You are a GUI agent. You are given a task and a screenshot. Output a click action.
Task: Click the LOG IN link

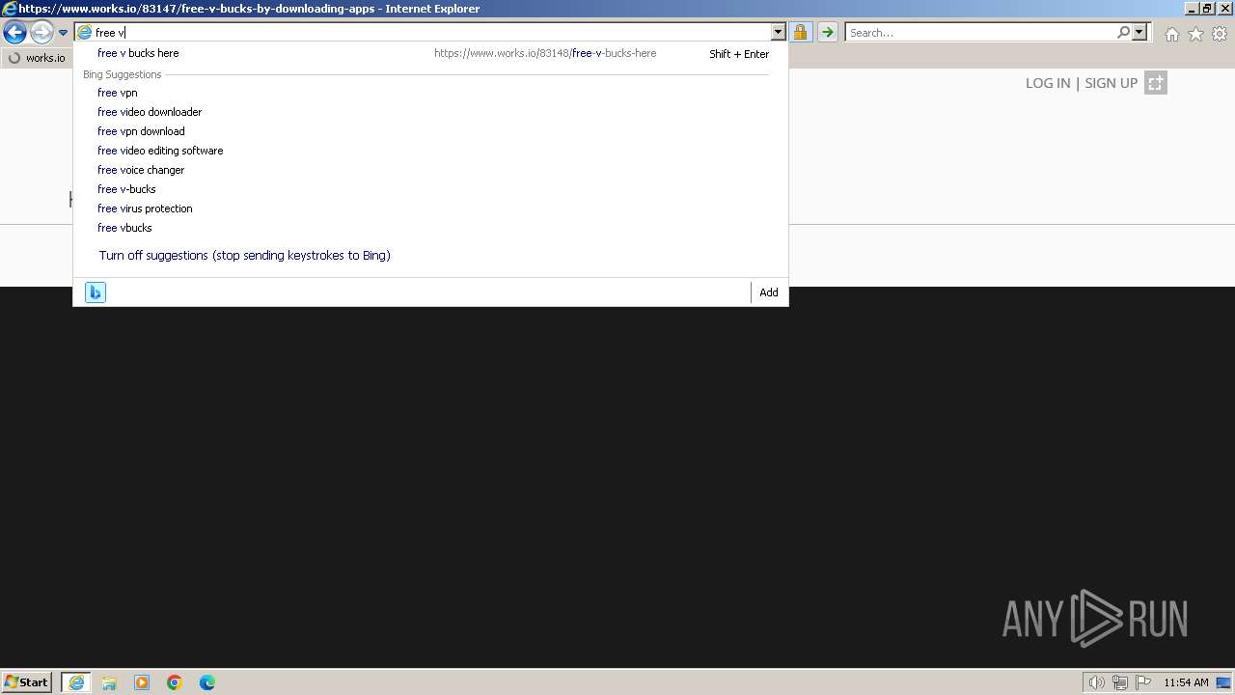[1048, 83]
